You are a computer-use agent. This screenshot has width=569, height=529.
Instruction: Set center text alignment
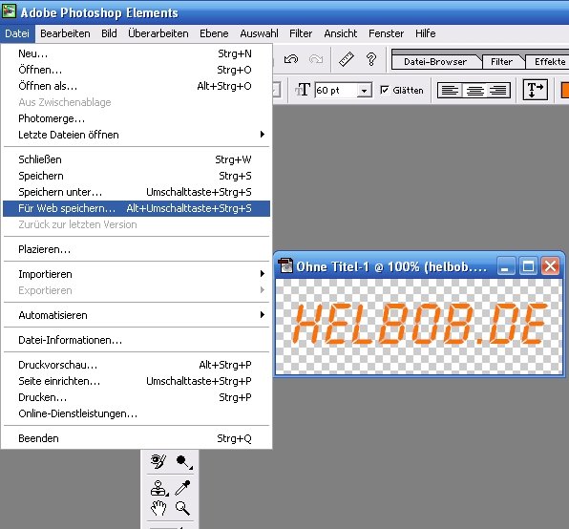tap(474, 90)
